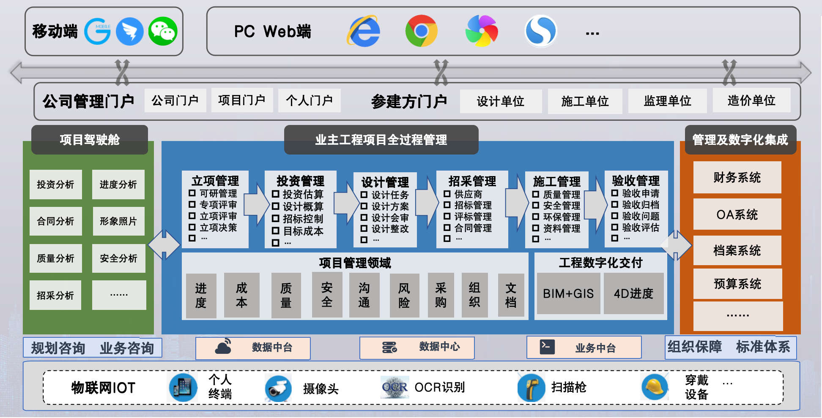Open the 公司门户 tab
Viewport: 822px width, 418px height.
pos(175,100)
